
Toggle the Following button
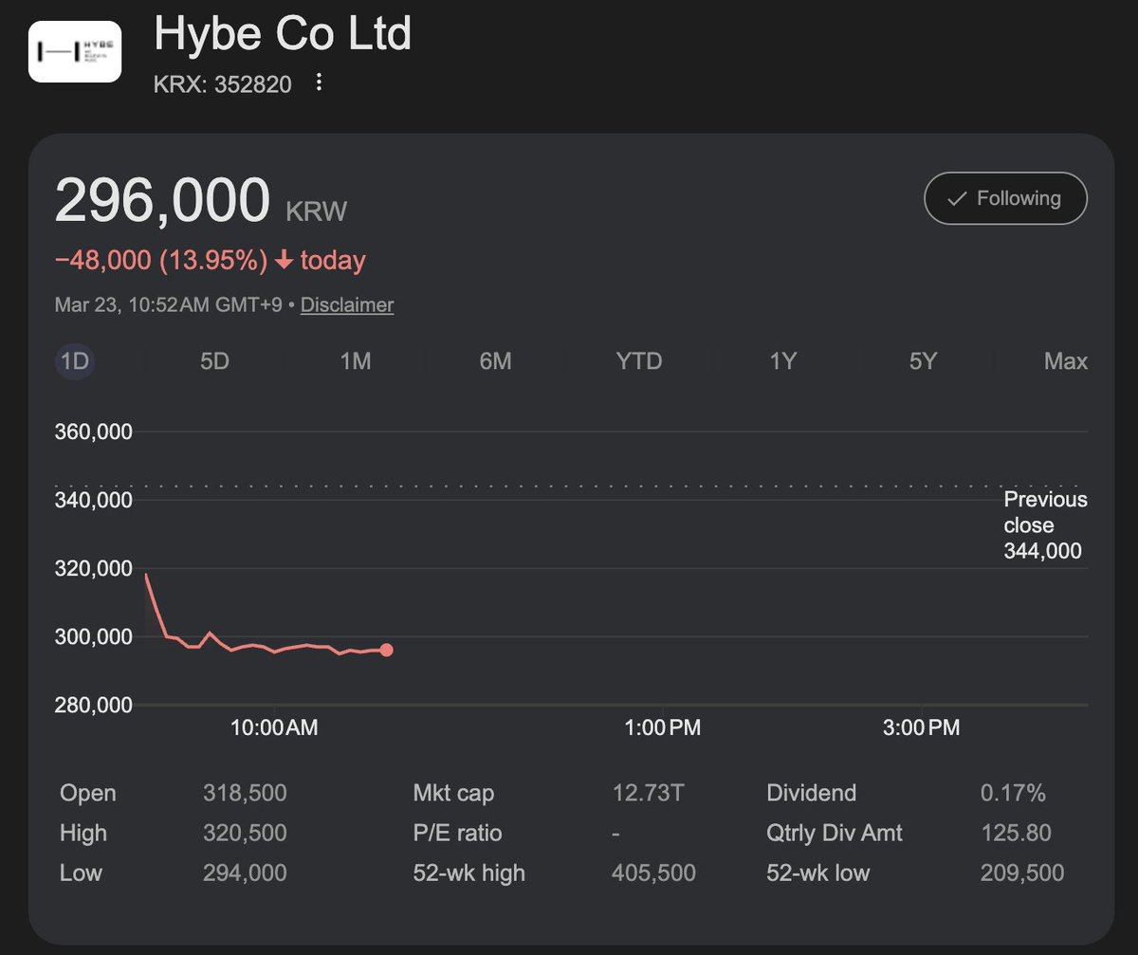[1005, 198]
